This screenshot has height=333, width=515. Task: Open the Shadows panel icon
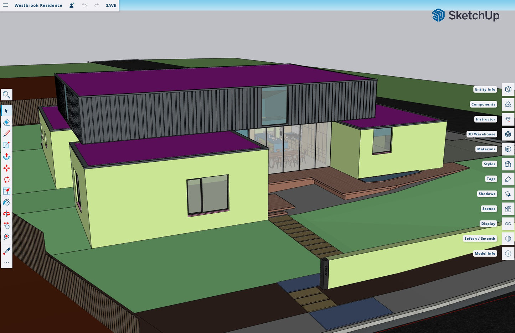coord(508,194)
